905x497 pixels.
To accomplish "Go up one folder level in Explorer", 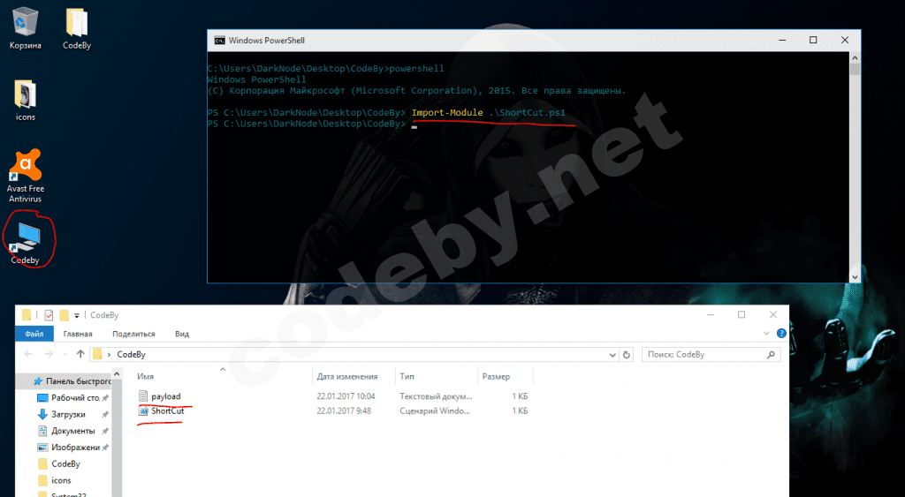I will [x=80, y=354].
